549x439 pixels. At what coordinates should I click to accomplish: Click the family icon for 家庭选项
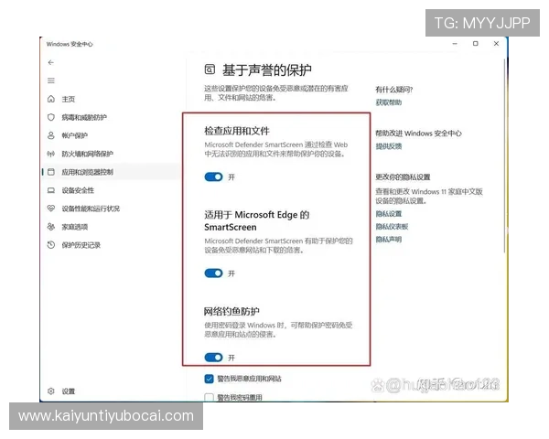click(51, 227)
